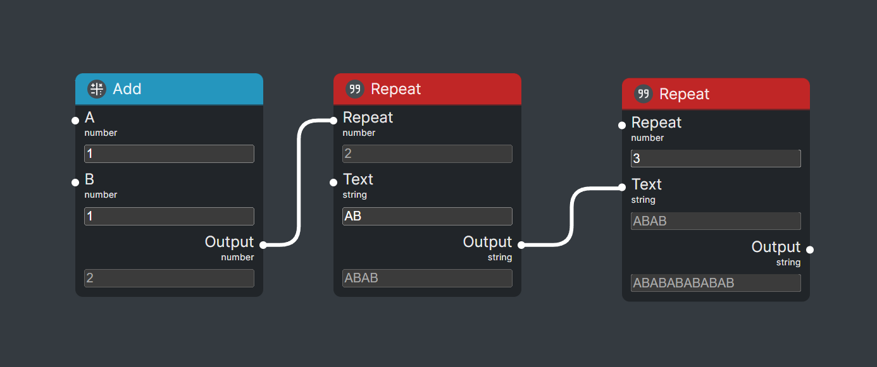Click the output field showing ABABABABABAB
The height and width of the screenshot is (367, 877).
click(x=716, y=283)
